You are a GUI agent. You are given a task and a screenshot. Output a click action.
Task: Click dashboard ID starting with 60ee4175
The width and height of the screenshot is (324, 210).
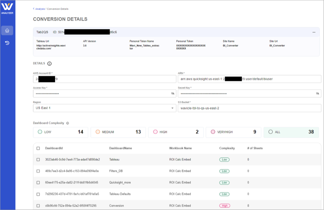[x=72, y=183]
